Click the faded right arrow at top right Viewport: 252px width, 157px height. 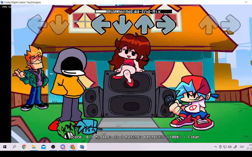pyautogui.click(x=230, y=24)
